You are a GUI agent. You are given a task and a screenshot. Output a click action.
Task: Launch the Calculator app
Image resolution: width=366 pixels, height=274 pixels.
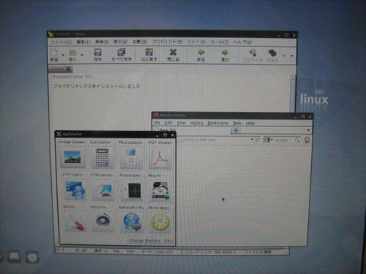(102, 158)
